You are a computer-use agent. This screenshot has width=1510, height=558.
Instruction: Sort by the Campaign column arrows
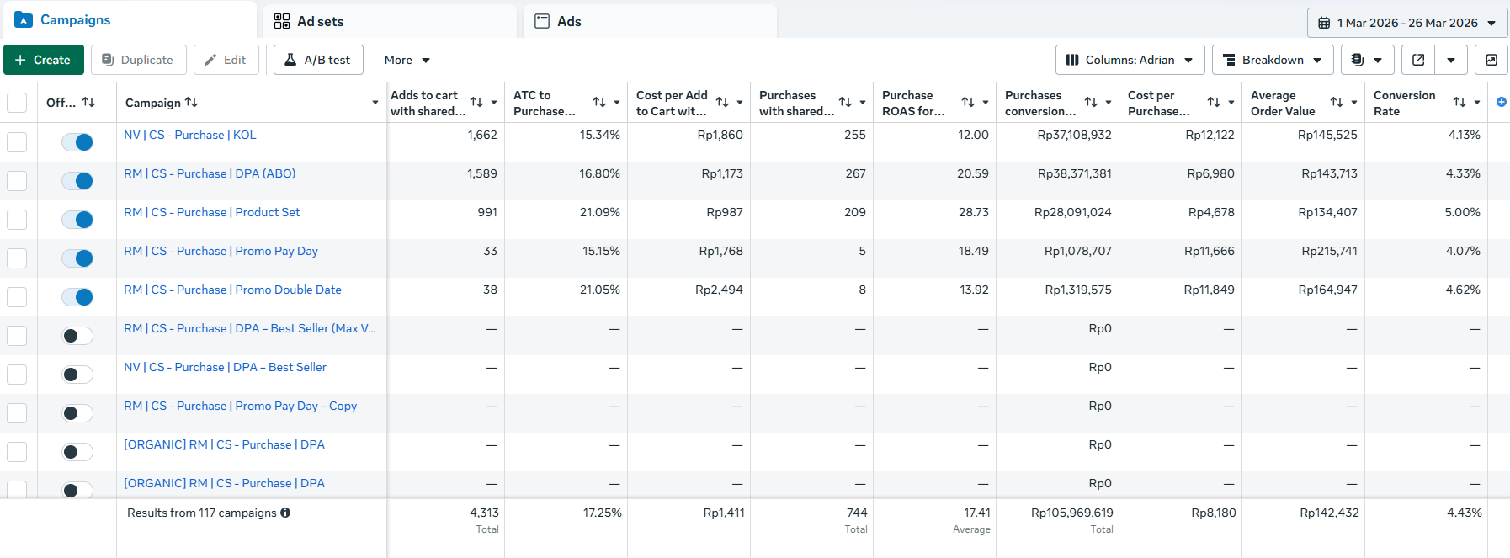pos(191,102)
